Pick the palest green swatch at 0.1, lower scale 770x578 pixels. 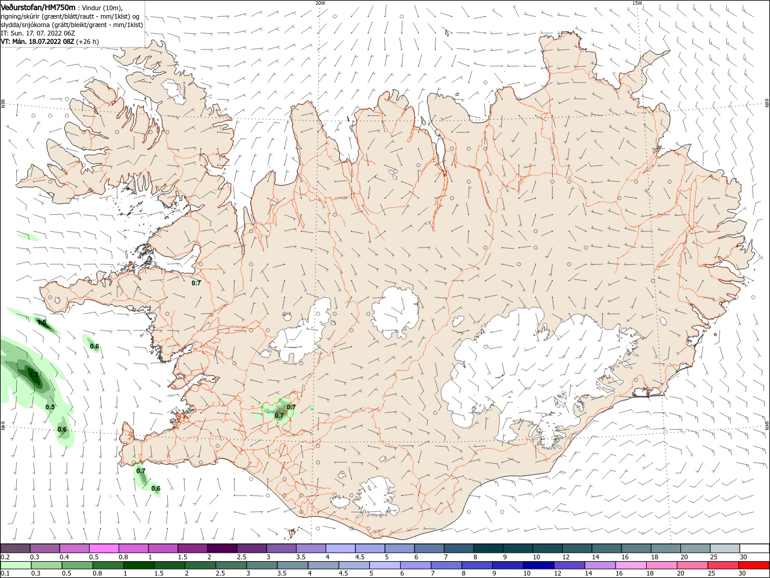point(16,565)
